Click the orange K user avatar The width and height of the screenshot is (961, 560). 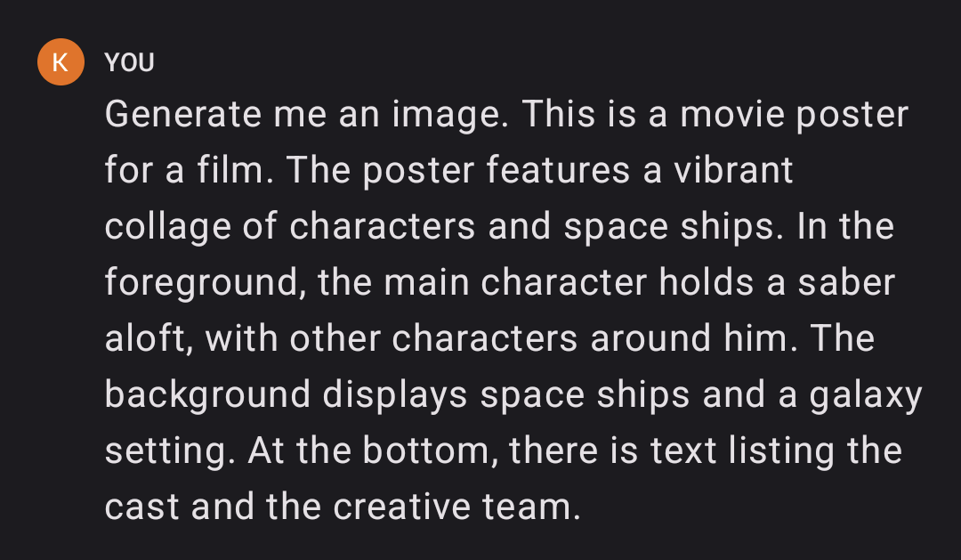[61, 62]
